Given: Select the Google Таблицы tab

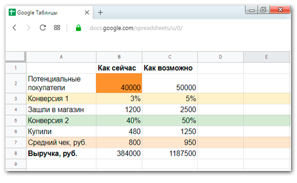Looking at the screenshot, I should coord(49,12).
